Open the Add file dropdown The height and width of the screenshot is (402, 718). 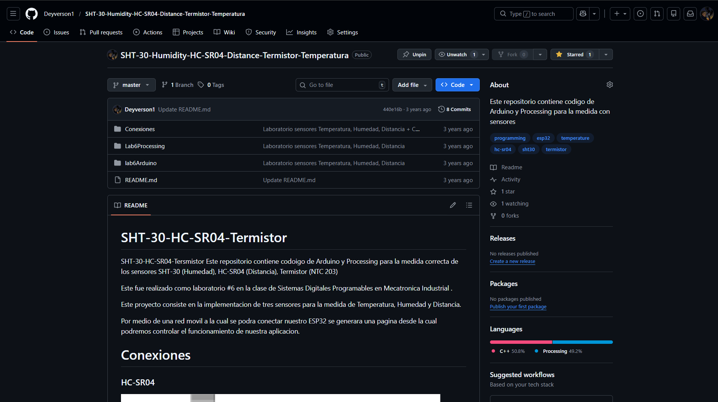point(412,85)
